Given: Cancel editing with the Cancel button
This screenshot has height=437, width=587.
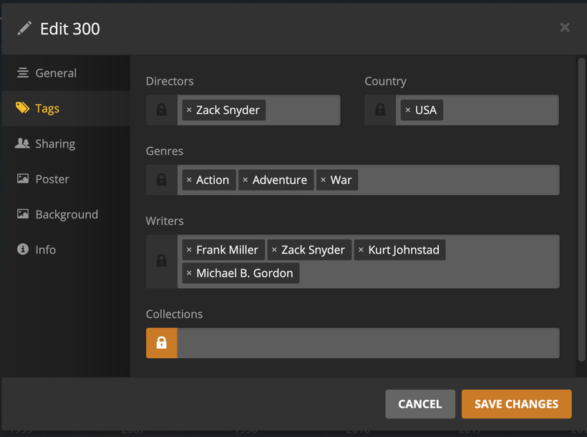Looking at the screenshot, I should click(419, 404).
